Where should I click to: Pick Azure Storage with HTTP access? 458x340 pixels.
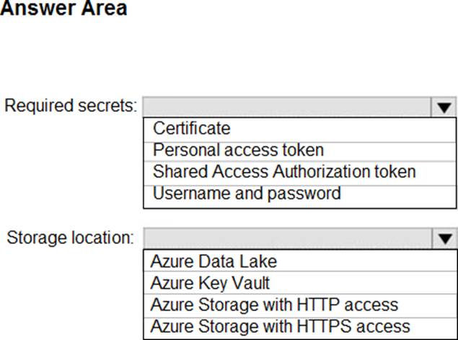[274, 304]
